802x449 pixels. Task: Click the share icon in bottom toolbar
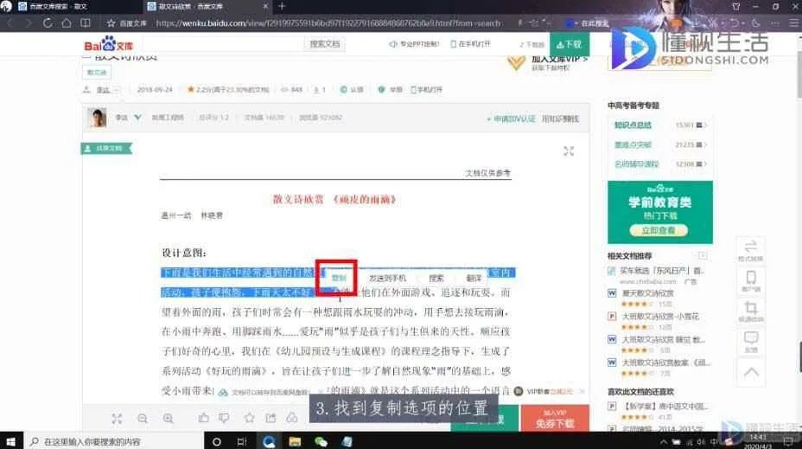[271, 418]
